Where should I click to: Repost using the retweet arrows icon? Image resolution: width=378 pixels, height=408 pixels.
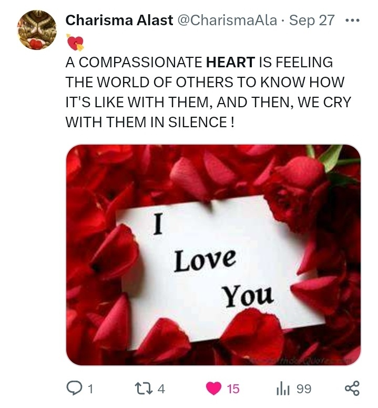pyautogui.click(x=146, y=389)
